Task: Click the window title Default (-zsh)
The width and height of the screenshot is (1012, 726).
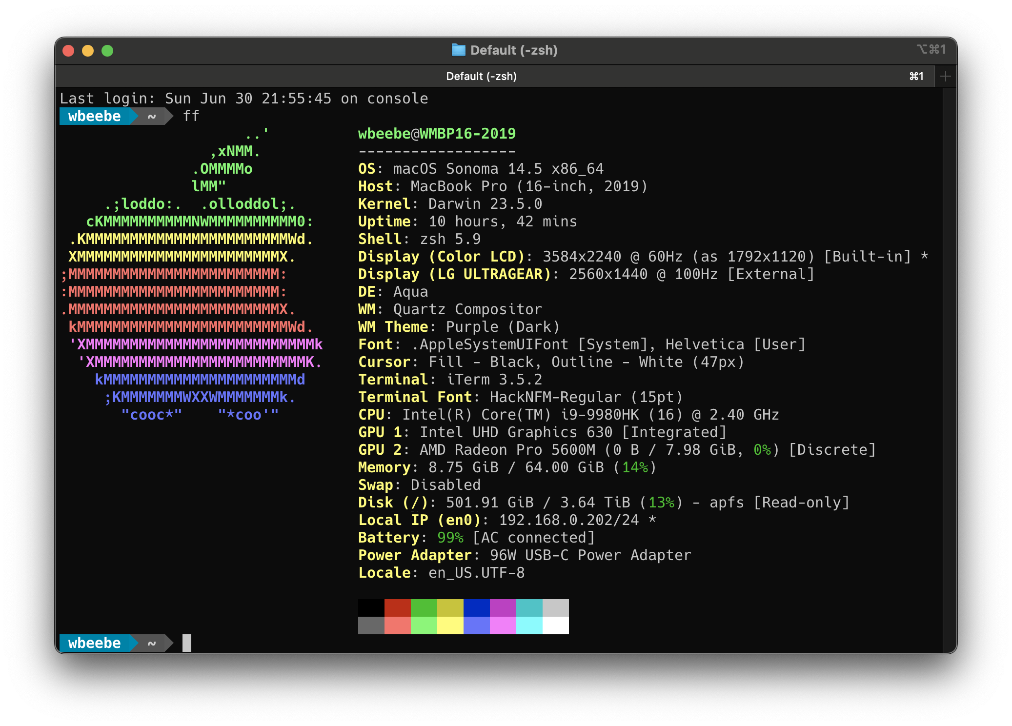Action: [514, 50]
